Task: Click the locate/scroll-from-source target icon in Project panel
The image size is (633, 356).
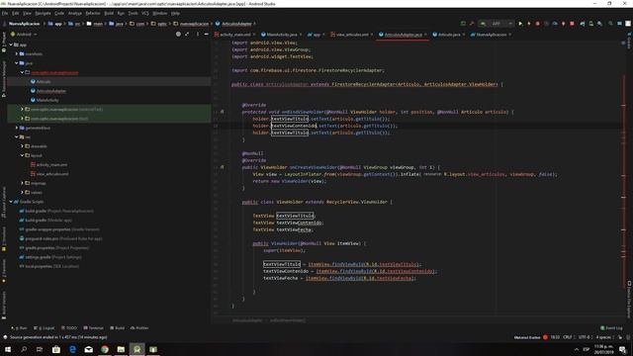Action: (178, 35)
